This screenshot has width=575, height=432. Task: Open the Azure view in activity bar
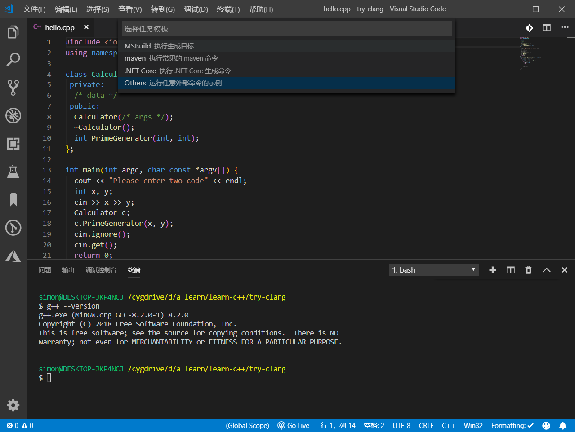point(13,256)
